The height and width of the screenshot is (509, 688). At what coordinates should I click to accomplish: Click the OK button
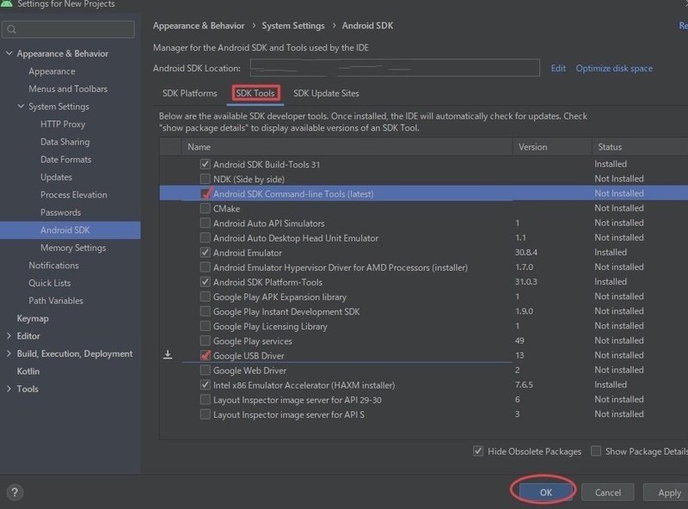pyautogui.click(x=546, y=493)
